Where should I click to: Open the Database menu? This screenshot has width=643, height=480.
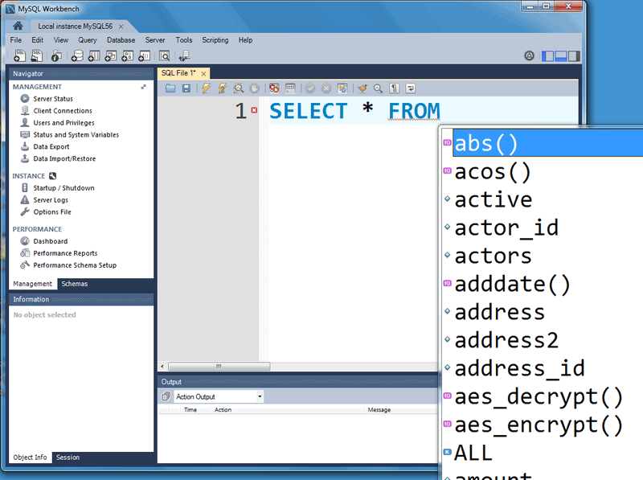(121, 39)
